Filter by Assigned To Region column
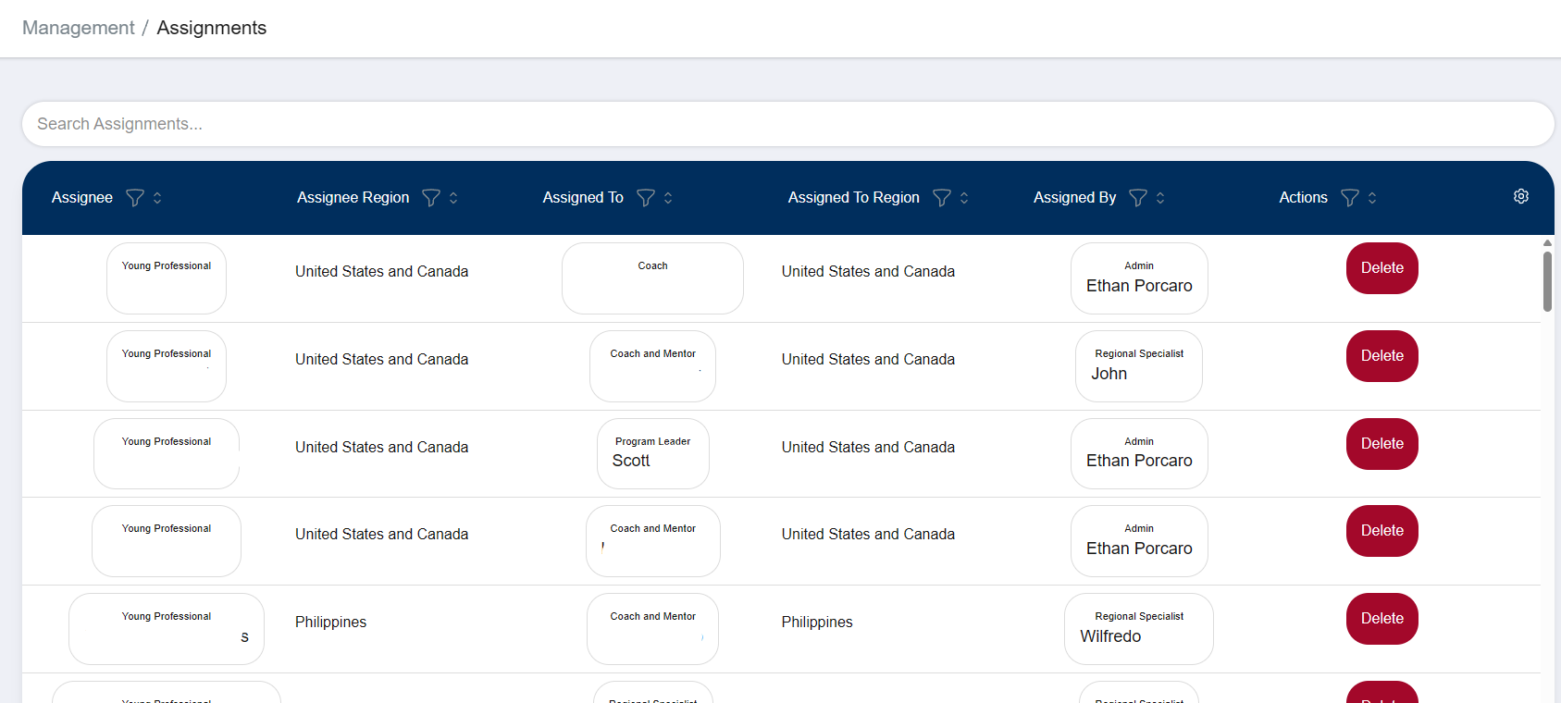 [x=942, y=198]
